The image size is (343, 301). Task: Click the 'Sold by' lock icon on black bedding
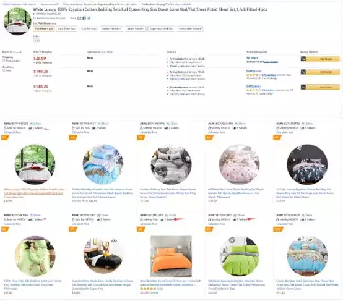pos(73,219)
